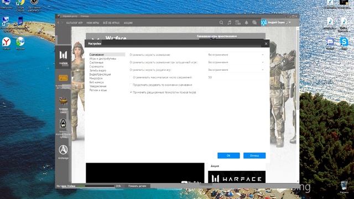Open the speed limit while game running dropdown
This screenshot has height=199, width=354.
pyautogui.click(x=236, y=62)
